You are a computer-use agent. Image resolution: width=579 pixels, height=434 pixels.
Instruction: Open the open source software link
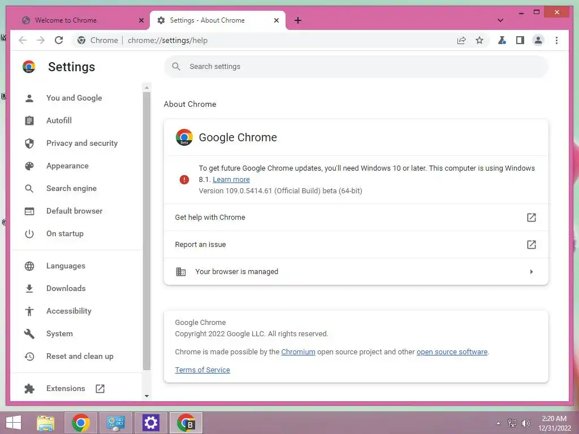click(x=452, y=351)
